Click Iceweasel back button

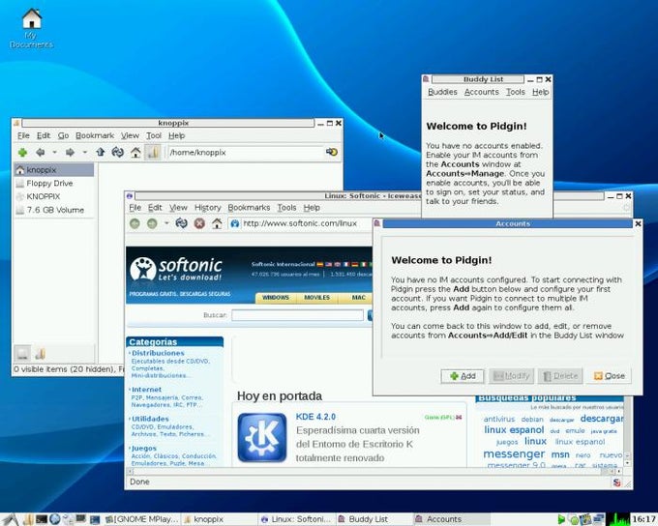click(135, 223)
